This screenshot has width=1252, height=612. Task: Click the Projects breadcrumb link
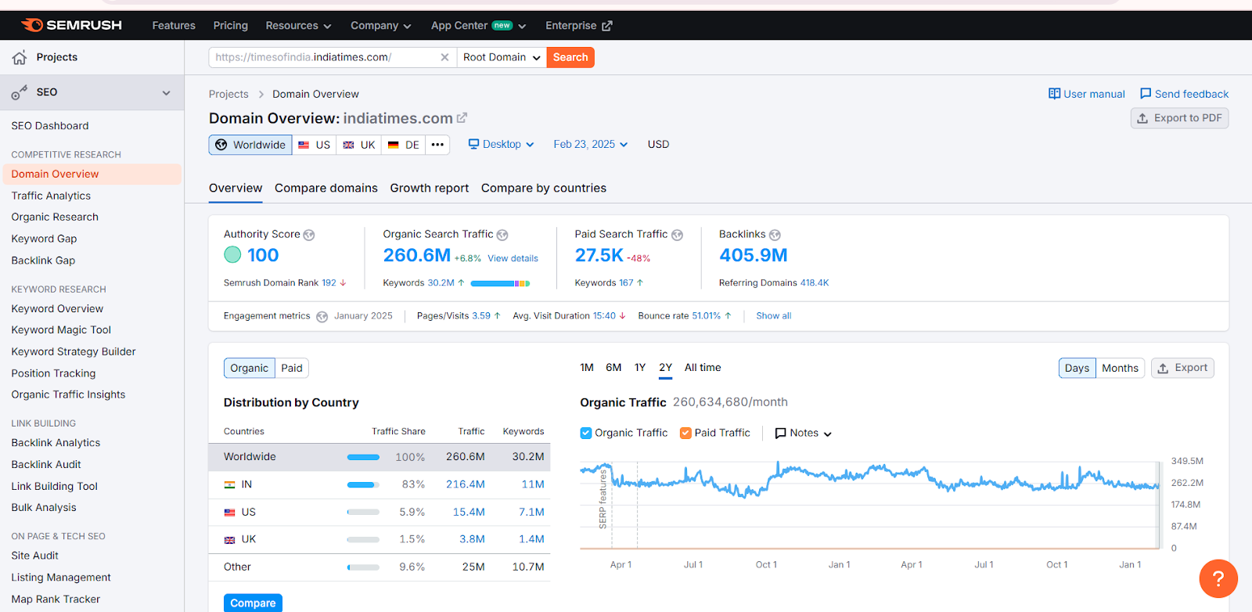[x=228, y=94]
